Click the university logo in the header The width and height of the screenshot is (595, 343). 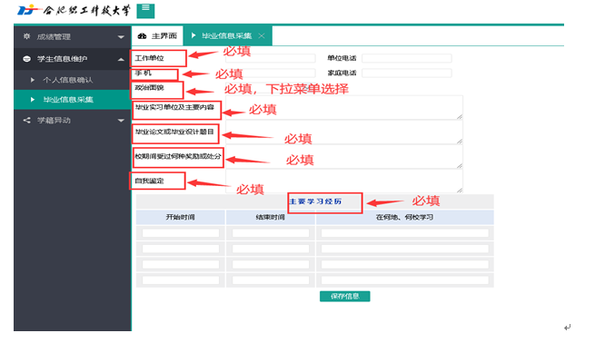(74, 10)
